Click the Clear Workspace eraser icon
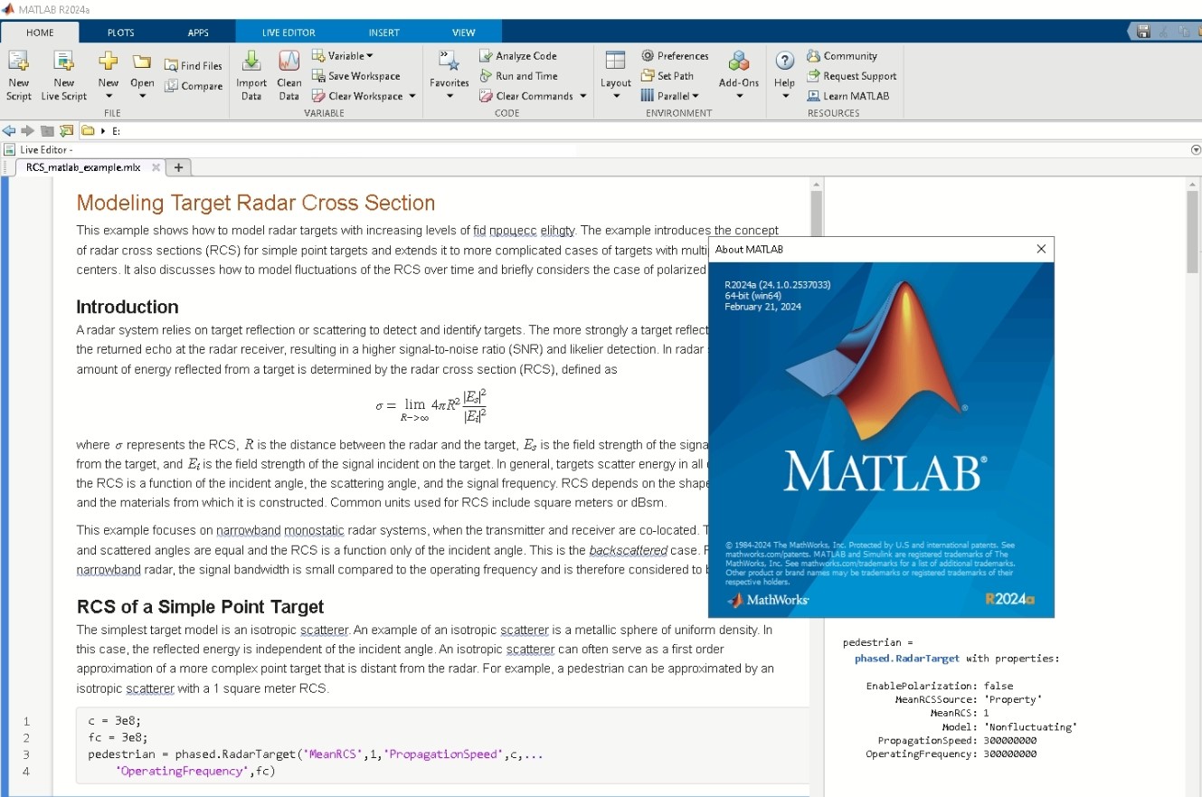This screenshot has width=1202, height=797. click(x=318, y=96)
